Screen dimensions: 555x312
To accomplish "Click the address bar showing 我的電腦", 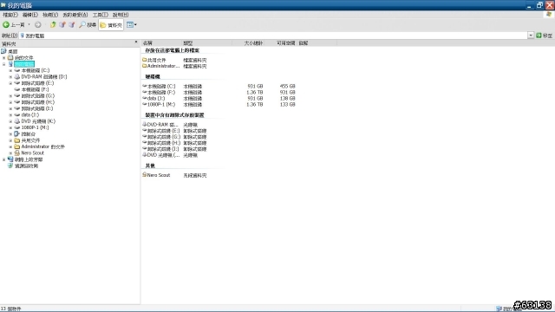I will 273,36.
